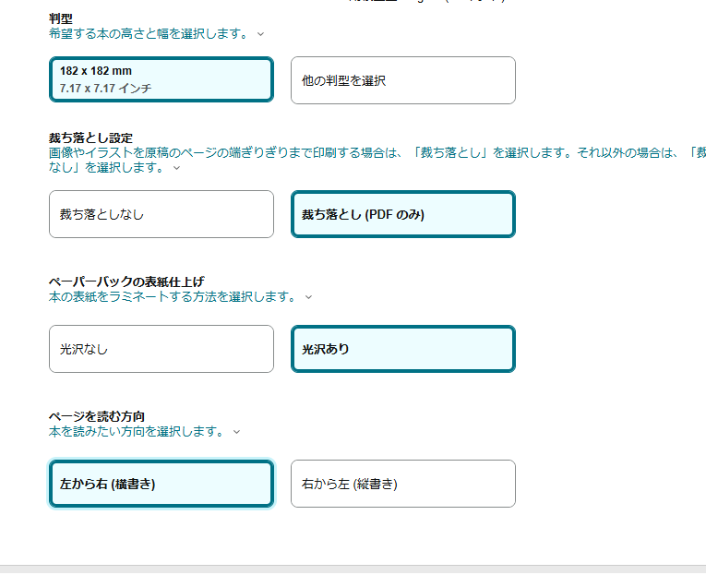Choose 他の判型を選択 option
The height and width of the screenshot is (575, 706).
(x=403, y=80)
